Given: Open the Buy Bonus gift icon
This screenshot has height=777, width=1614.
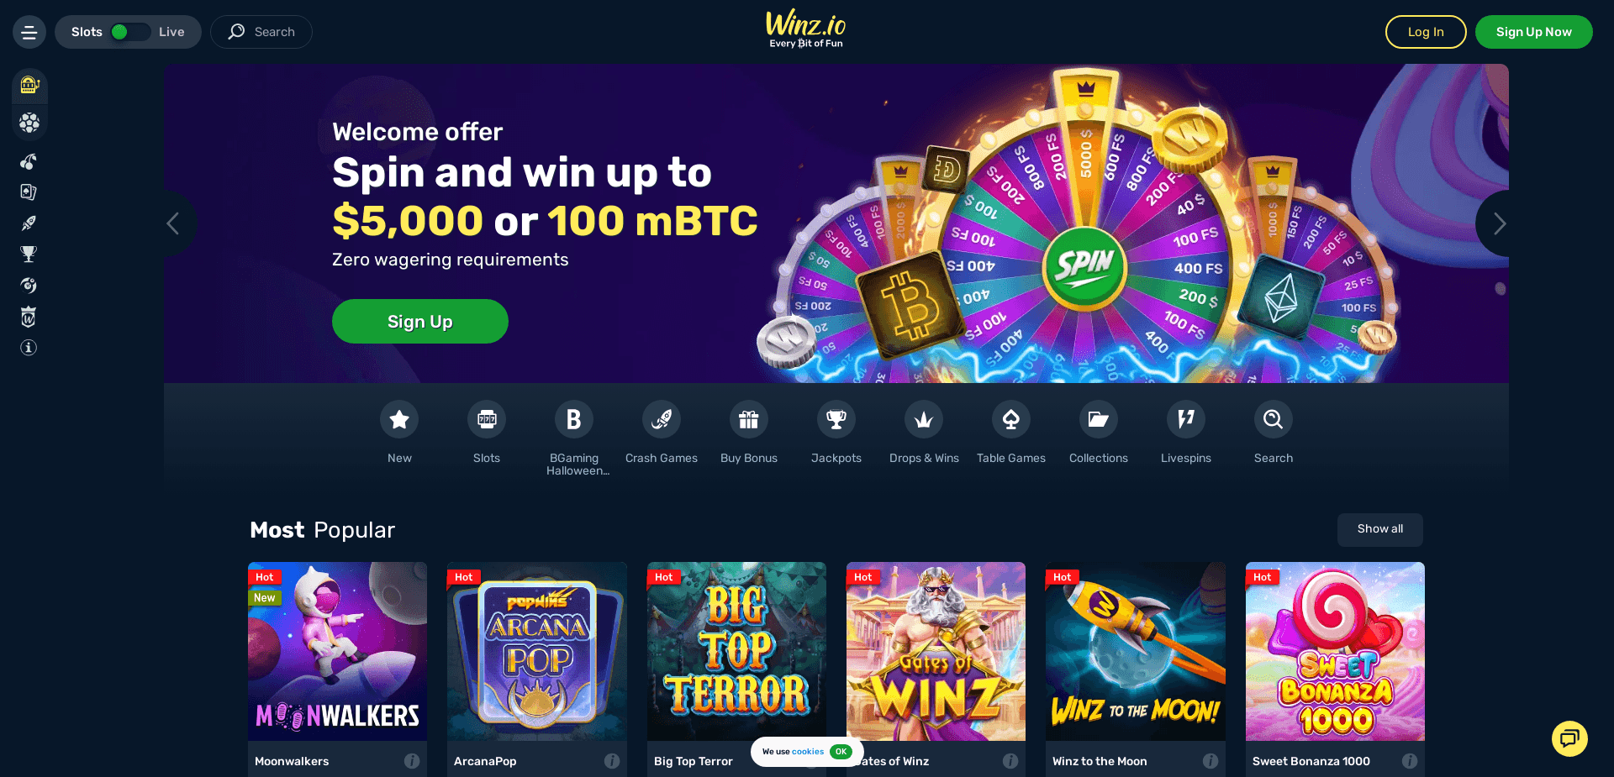Looking at the screenshot, I should click(x=749, y=419).
